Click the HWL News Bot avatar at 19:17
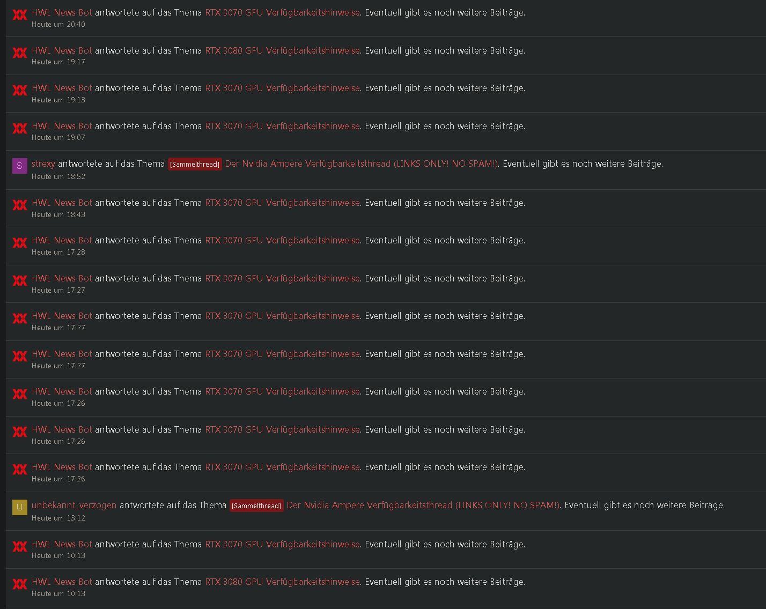Image resolution: width=766 pixels, height=609 pixels. coord(20,53)
